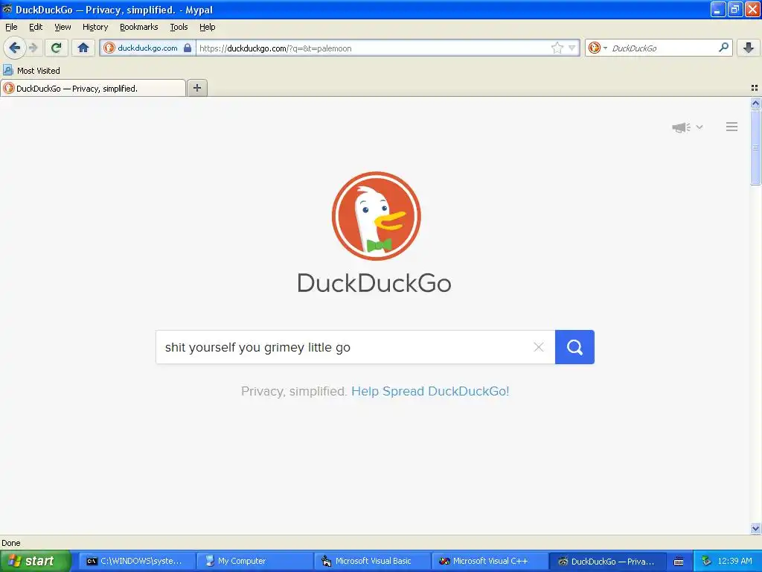Image resolution: width=762 pixels, height=572 pixels.
Task: Click the 12:39 AM clock
Action: 734,561
